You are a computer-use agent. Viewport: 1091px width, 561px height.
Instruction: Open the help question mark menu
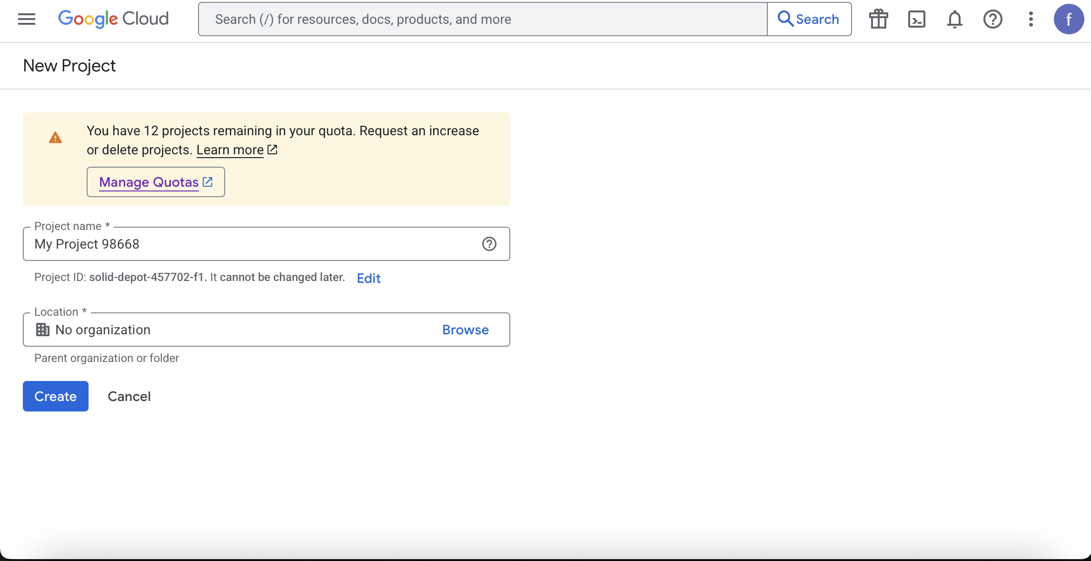[992, 19]
